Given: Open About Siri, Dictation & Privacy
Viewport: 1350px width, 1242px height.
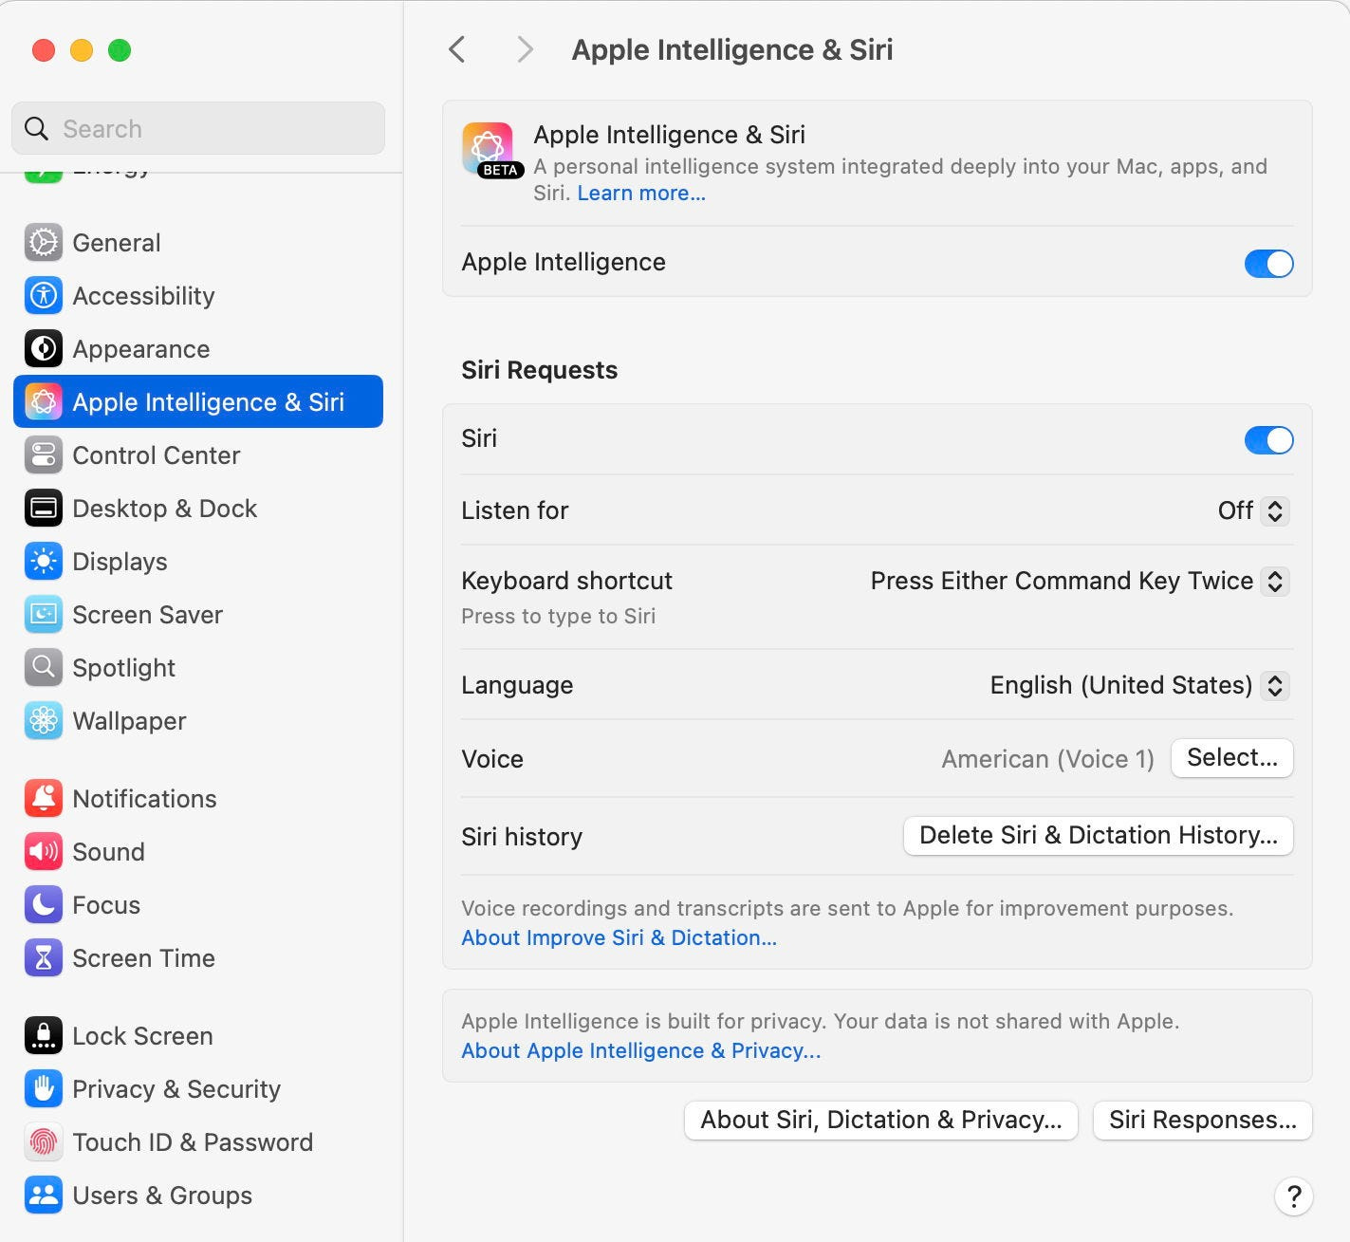Looking at the screenshot, I should coord(881,1121).
